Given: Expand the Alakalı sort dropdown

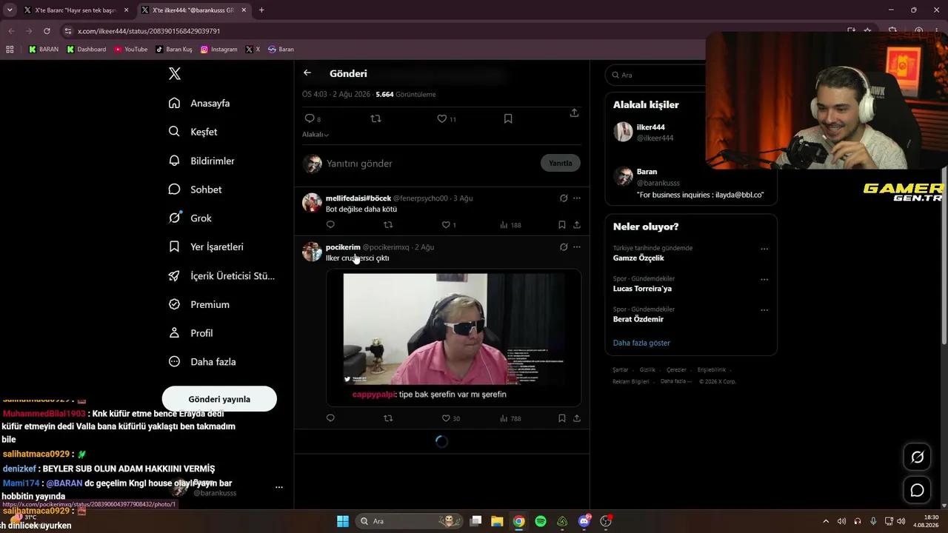Looking at the screenshot, I should pos(316,135).
